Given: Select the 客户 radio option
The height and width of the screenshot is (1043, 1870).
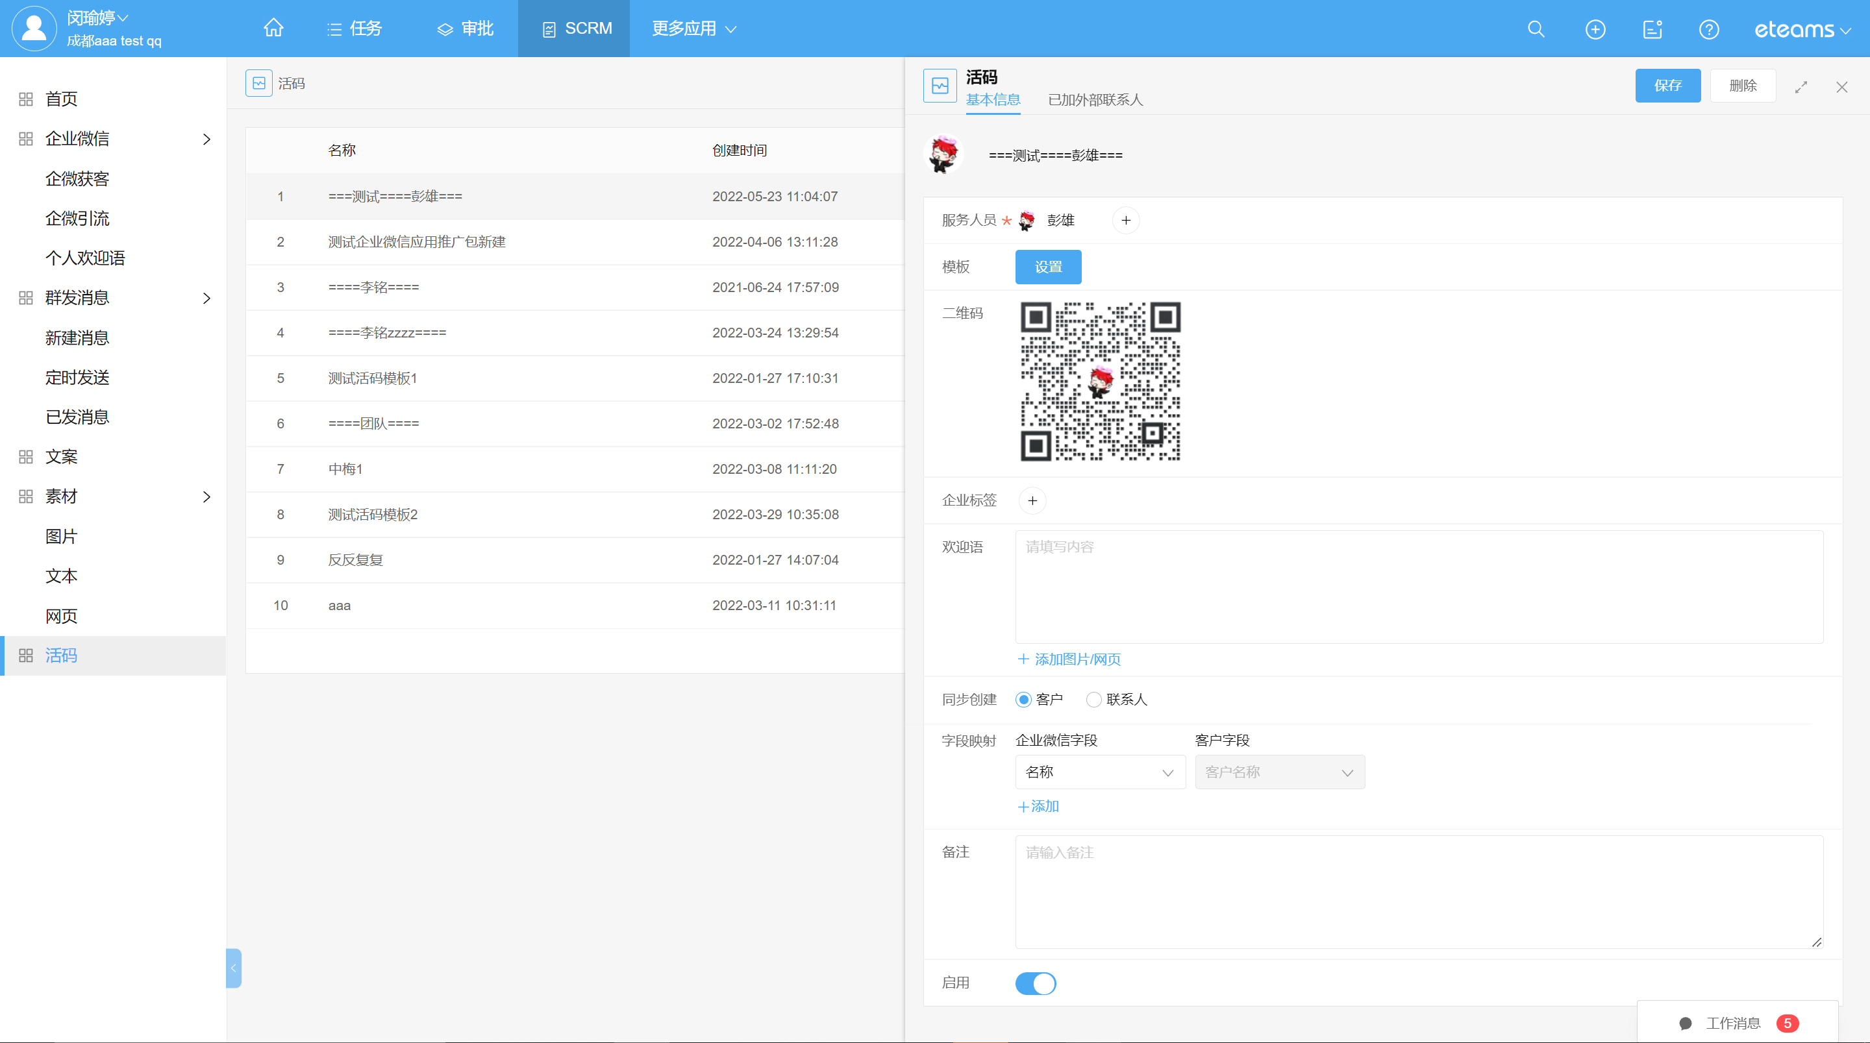Looking at the screenshot, I should (1023, 700).
